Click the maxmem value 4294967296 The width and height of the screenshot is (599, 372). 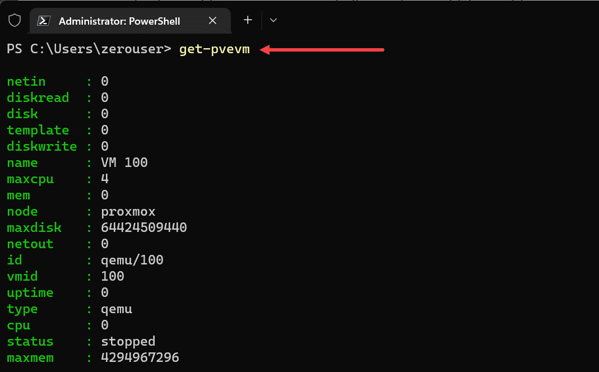pos(140,358)
